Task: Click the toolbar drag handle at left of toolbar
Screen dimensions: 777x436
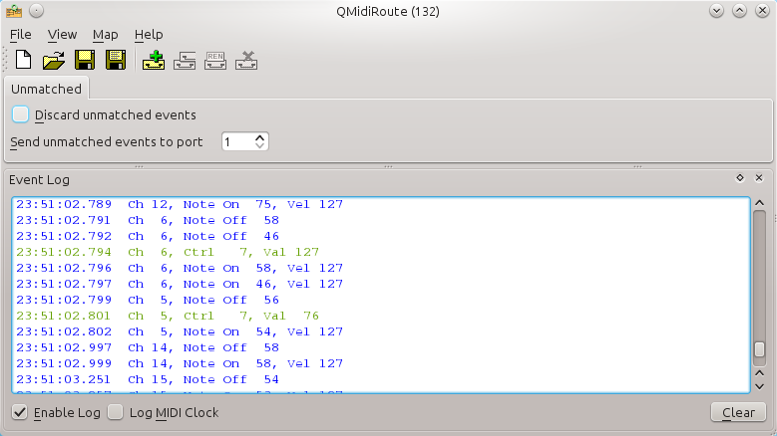Action: click(5, 61)
